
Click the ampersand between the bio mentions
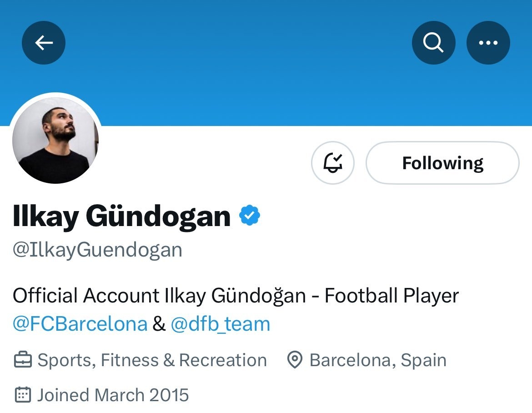point(159,325)
